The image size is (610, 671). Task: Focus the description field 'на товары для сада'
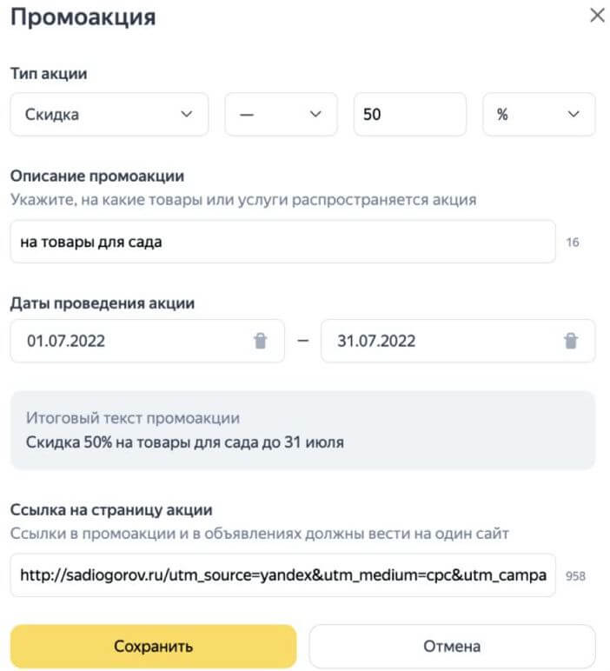coord(282,242)
